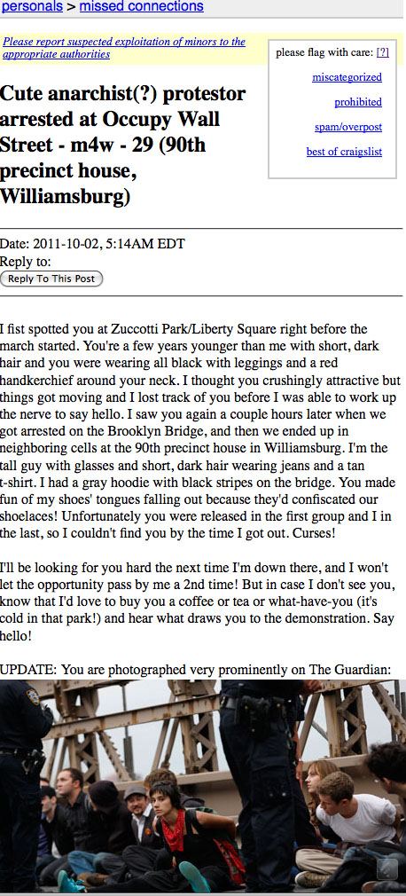
Task: Click the second paragraph about coffee
Action: click(x=197, y=601)
